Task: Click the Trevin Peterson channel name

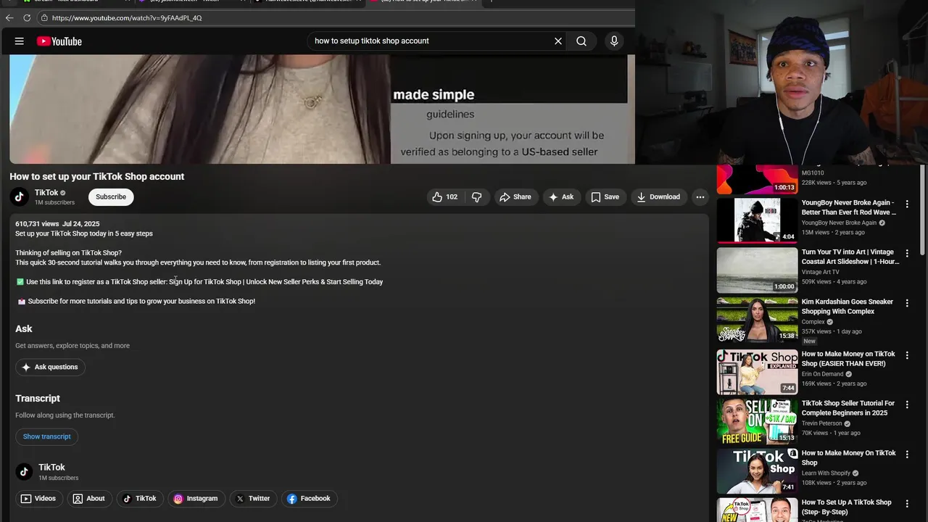Action: tap(821, 423)
